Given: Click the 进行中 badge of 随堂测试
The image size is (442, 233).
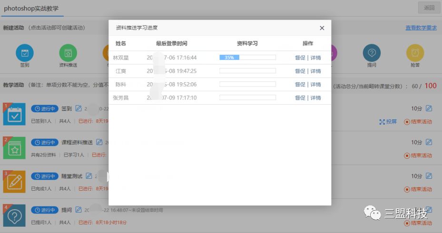Looking at the screenshot, I should [x=45, y=176].
